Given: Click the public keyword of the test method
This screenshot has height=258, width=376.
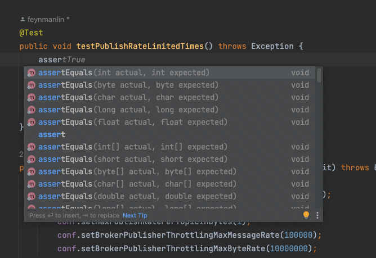Looking at the screenshot, I should (34, 46).
